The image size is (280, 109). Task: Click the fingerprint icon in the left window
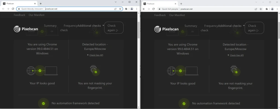click(94, 70)
